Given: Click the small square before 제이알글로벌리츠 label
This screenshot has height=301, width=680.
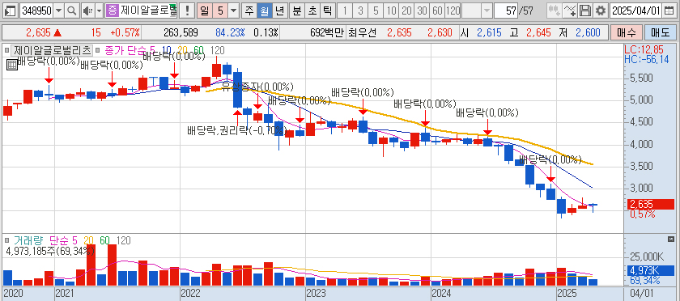Looking at the screenshot, I should point(7,50).
